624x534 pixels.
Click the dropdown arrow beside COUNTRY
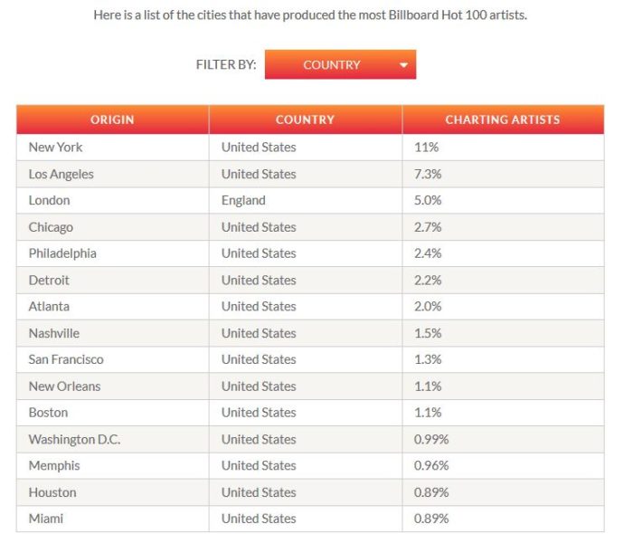coord(403,65)
